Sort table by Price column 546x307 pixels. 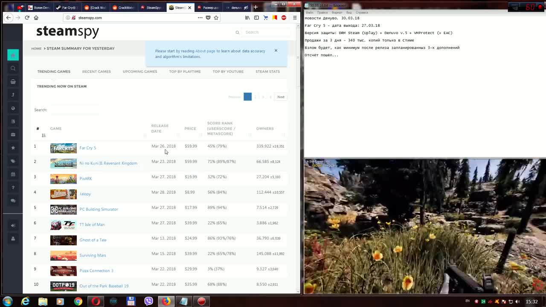tap(193, 128)
